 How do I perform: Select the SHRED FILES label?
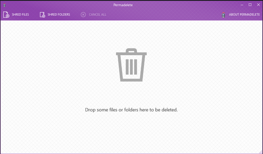20,15
